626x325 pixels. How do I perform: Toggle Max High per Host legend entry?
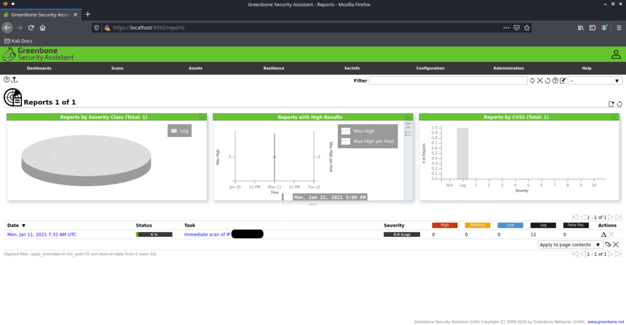368,141
